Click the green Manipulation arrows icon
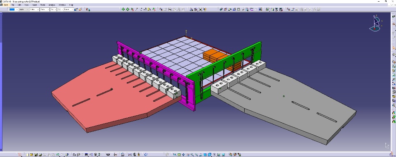Image resolution: width=396 pixels, height=157 pixels. click(123, 10)
